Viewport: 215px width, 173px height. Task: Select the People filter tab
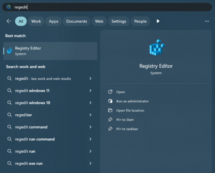pos(140,21)
